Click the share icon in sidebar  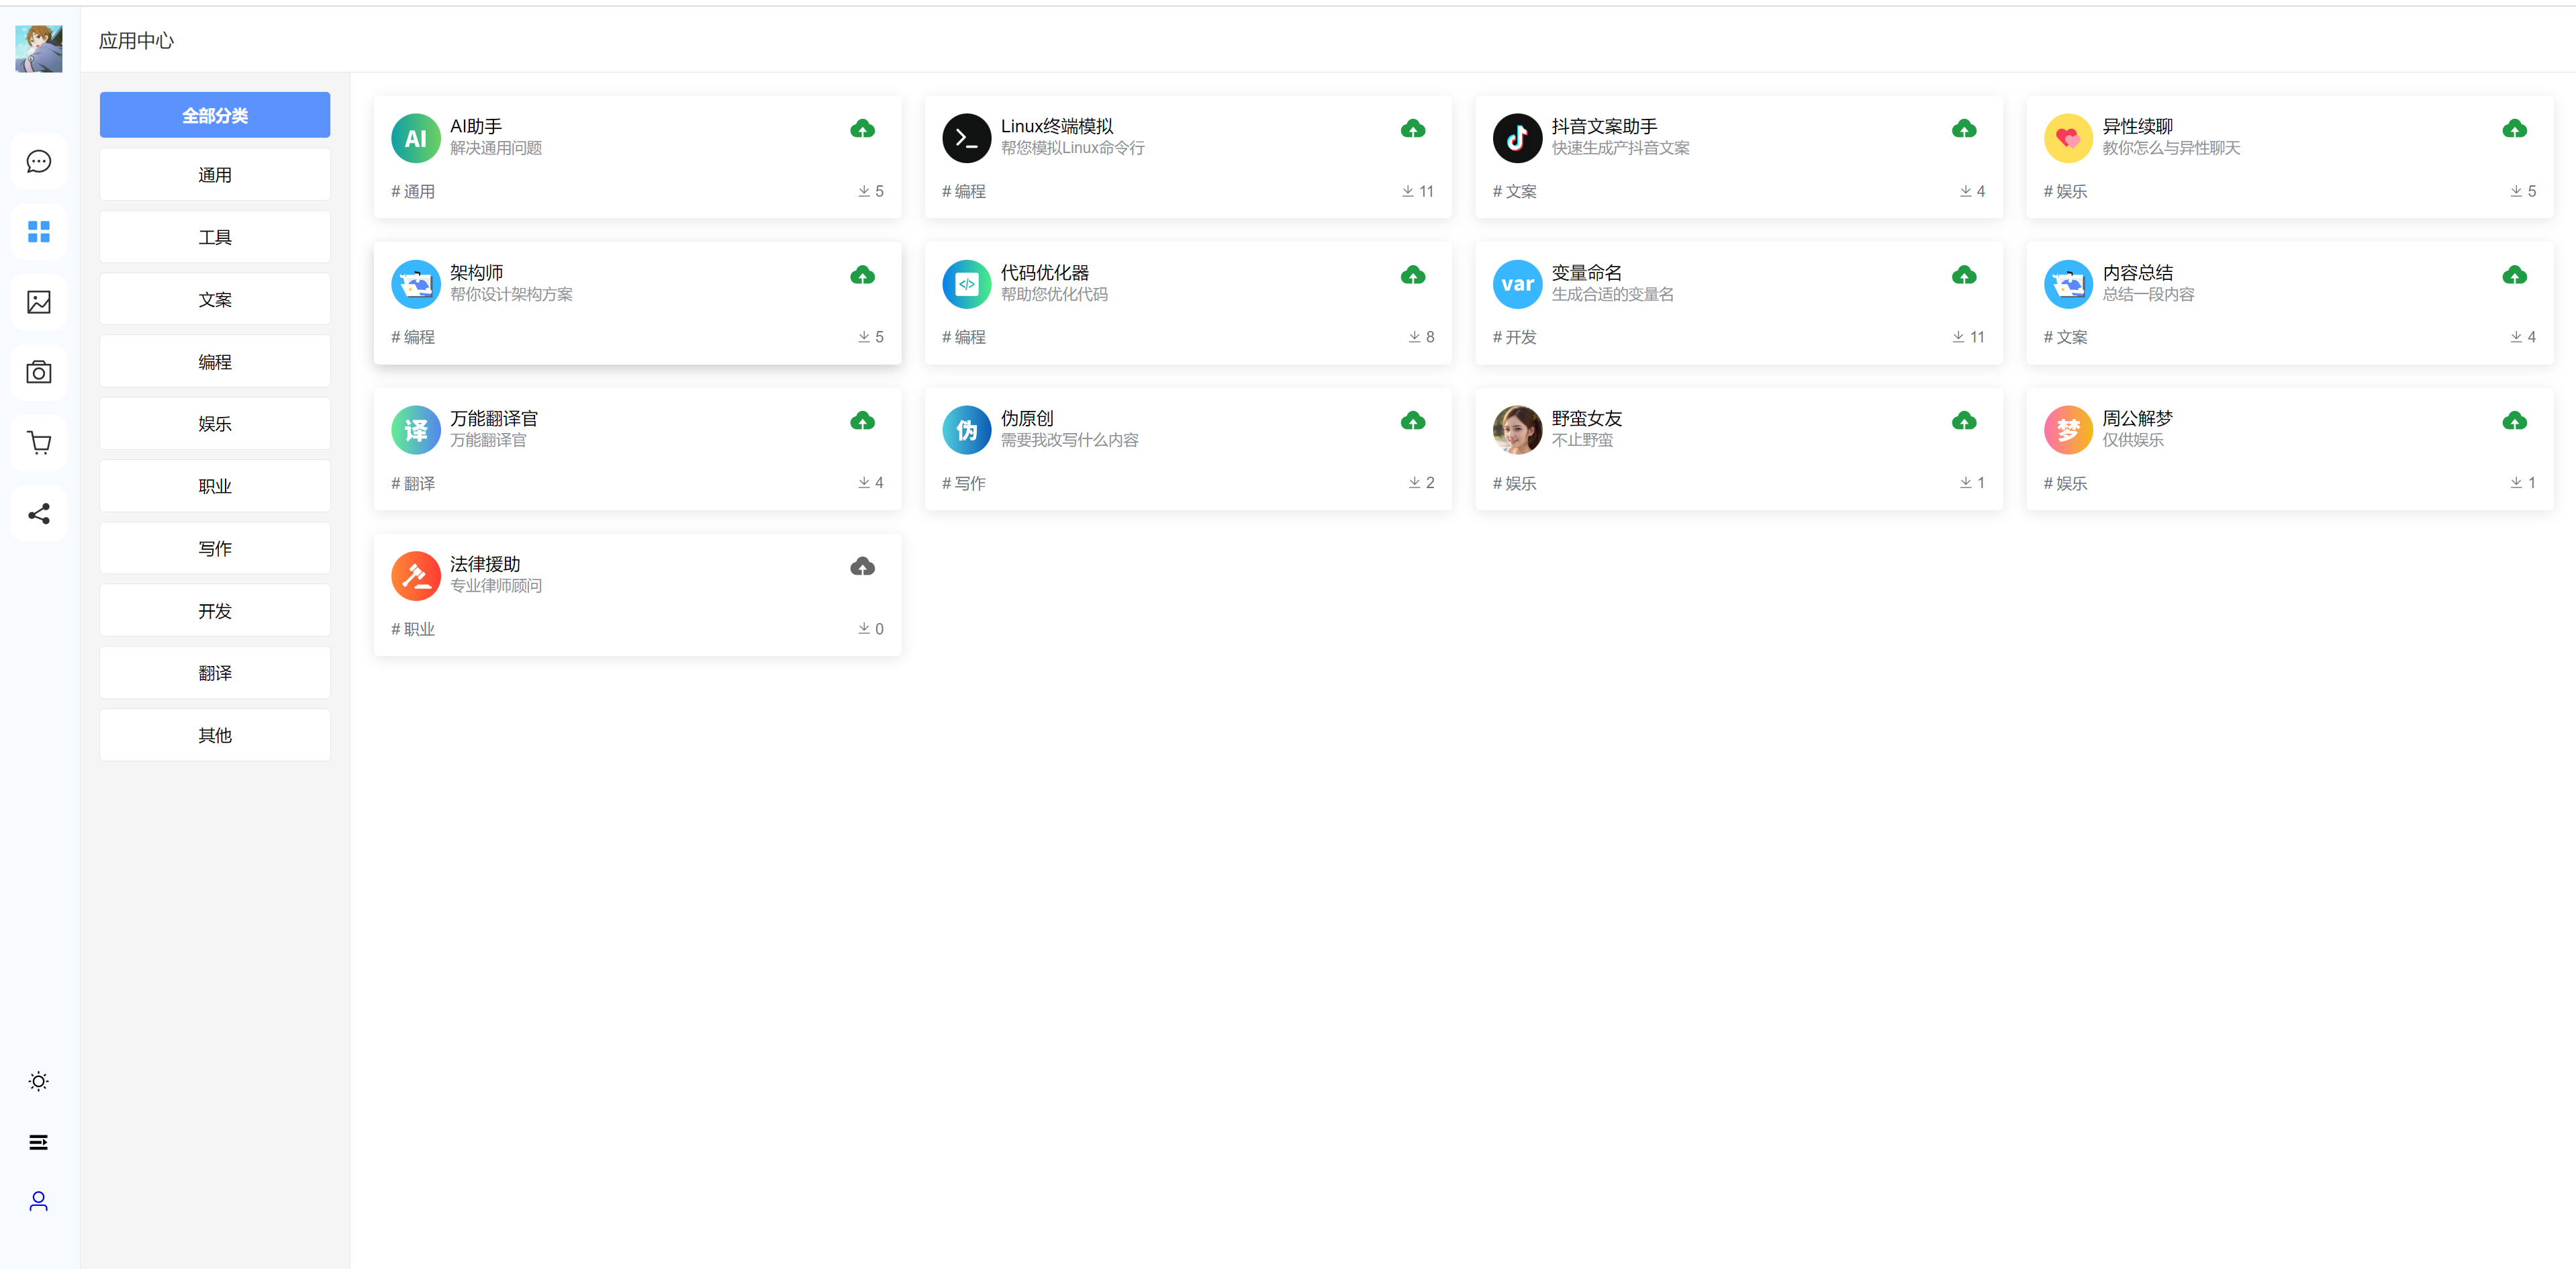click(x=39, y=514)
